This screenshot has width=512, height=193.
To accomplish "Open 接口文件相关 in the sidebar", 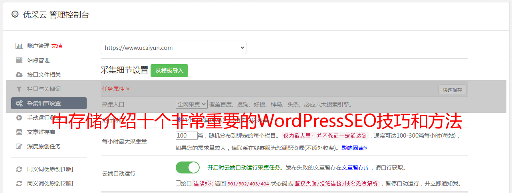I will click(x=44, y=75).
